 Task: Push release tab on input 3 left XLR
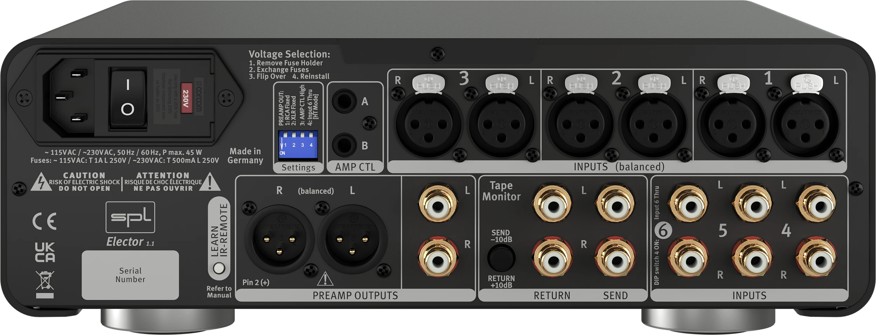coord(502,83)
